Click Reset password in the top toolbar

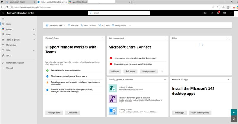pos(88,25)
